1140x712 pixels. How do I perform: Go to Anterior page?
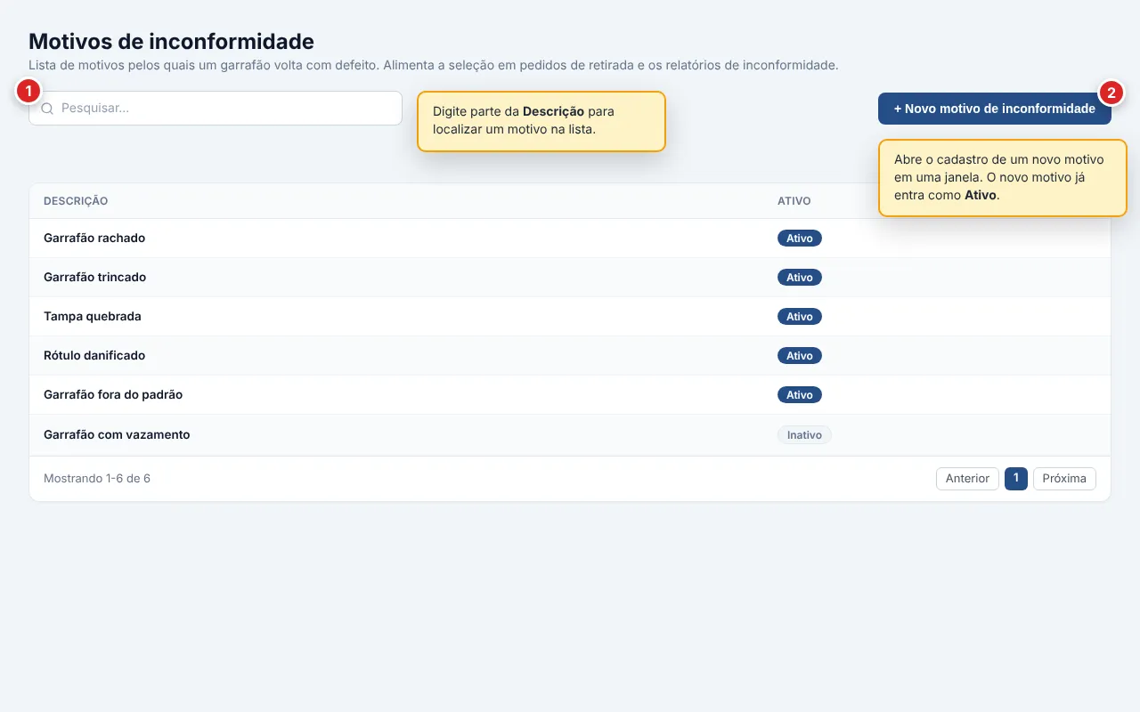(967, 479)
